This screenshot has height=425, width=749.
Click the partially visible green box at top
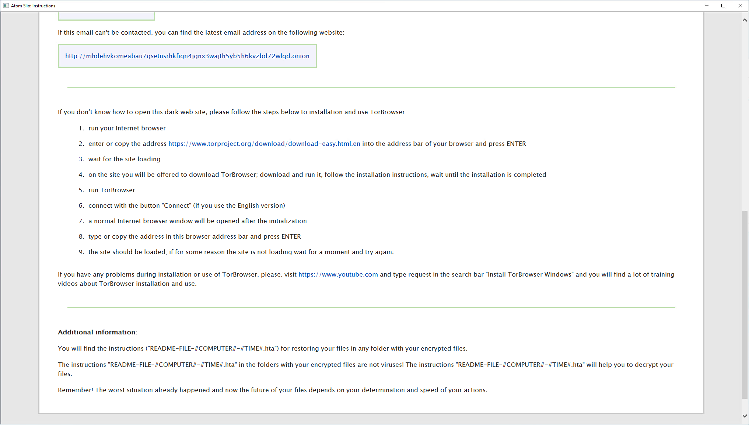pos(106,16)
